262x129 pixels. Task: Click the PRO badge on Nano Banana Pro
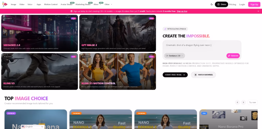click(x=204, y=113)
